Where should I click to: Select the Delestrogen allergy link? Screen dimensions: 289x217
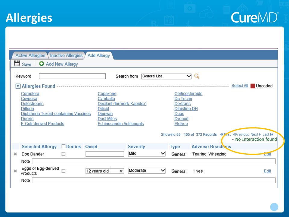click(x=32, y=103)
